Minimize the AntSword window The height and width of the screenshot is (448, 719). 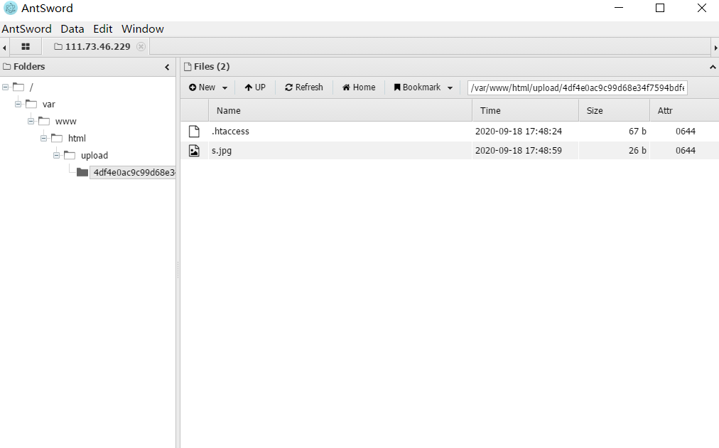(x=619, y=8)
